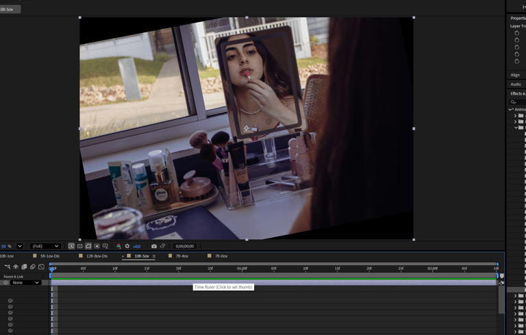526x335 pixels.
Task: Expand the Audio panel
Action: coord(516,84)
